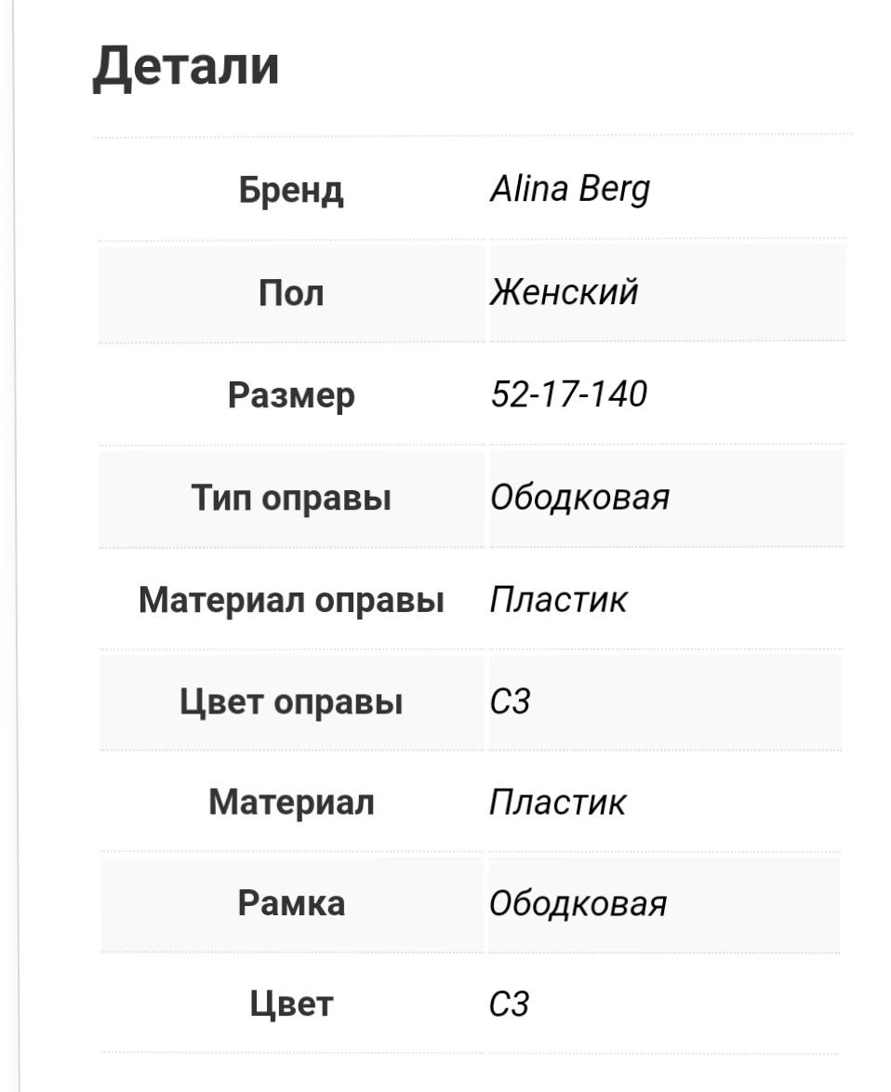The height and width of the screenshot is (1092, 891).
Task: Open the Alina Berg brand value
Action: [x=570, y=190]
